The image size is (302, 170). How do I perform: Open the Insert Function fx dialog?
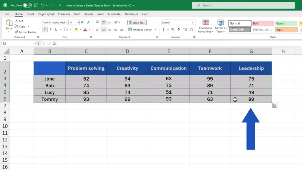point(54,44)
